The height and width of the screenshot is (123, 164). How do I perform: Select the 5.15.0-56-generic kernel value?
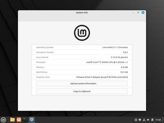119,57
